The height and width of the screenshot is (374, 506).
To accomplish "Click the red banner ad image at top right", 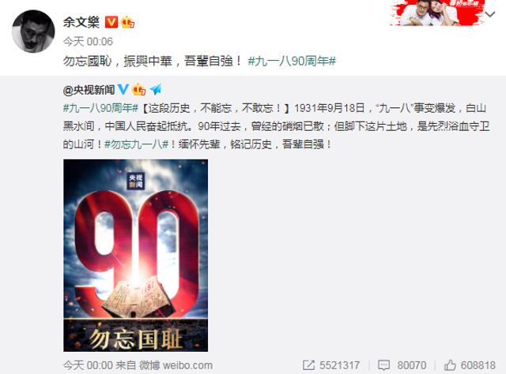I will click(436, 13).
